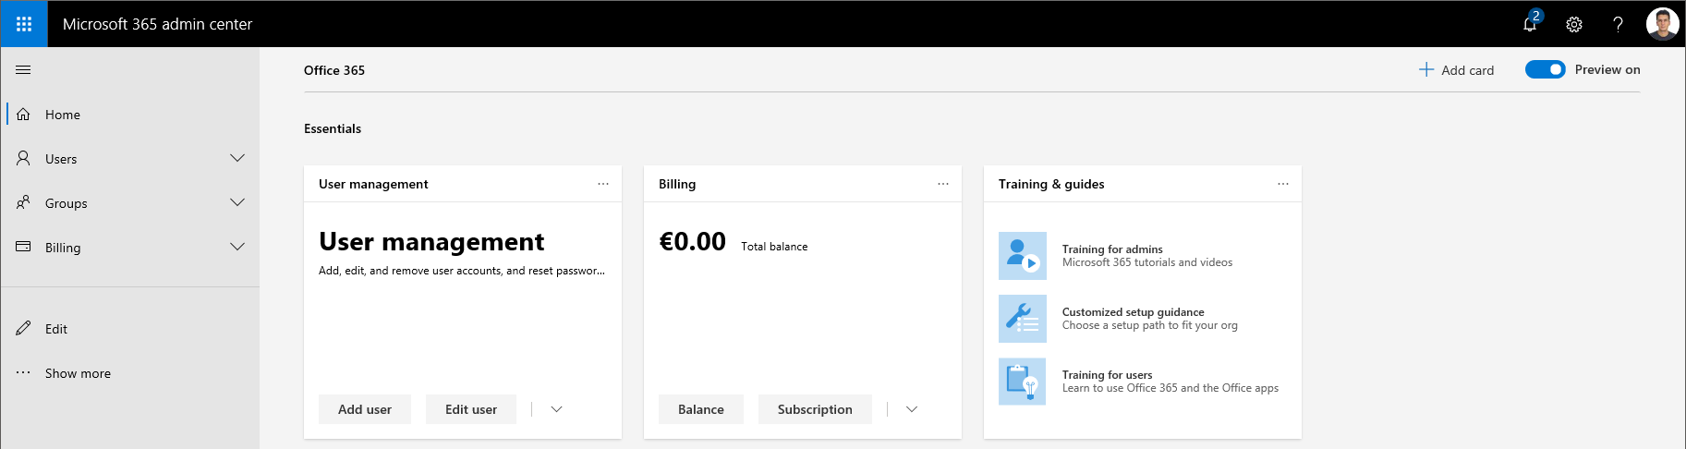Click the large User management heading
1686x449 pixels.
point(431,241)
